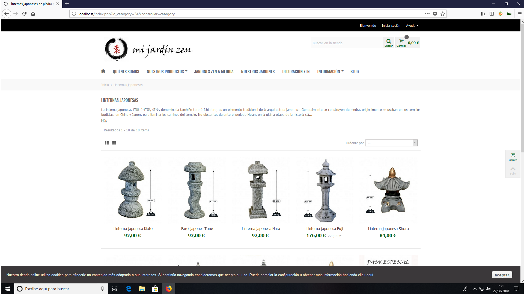Image resolution: width=524 pixels, height=295 pixels.
Task: Bookmark page with the star icon
Action: pyautogui.click(x=443, y=14)
